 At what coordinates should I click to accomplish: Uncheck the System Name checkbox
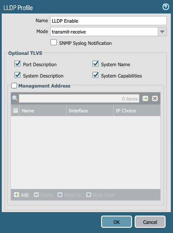(95, 64)
